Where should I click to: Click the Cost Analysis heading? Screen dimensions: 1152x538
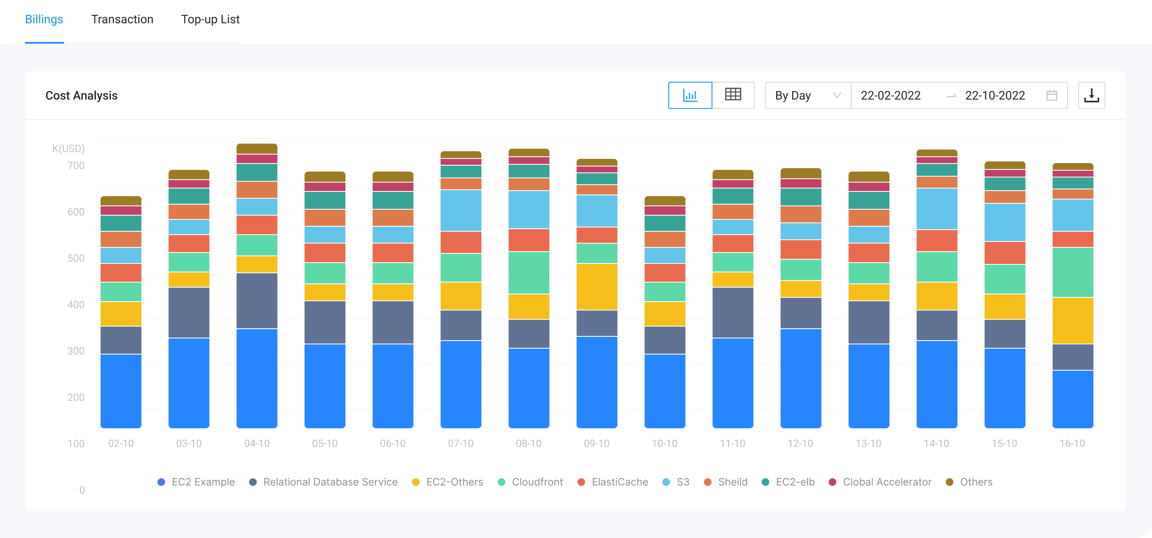tap(81, 95)
